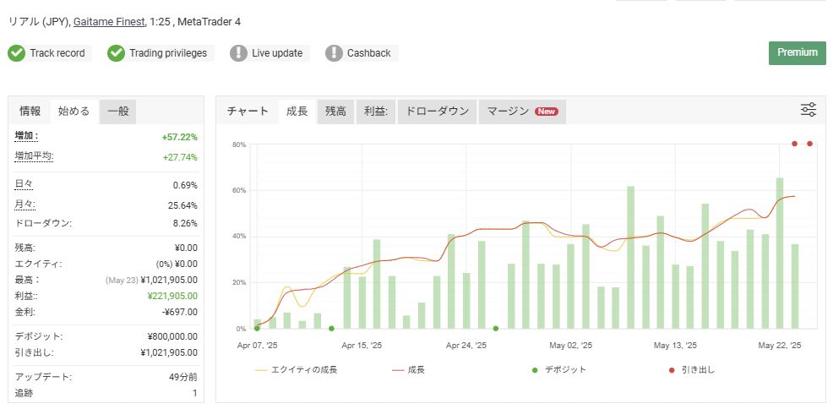Toggle デポジット legend series
833x409 pixels.
559,369
